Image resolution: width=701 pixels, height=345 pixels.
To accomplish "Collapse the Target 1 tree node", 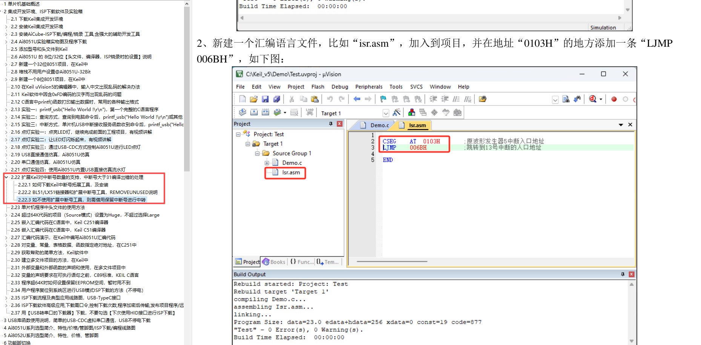I will [x=248, y=144].
